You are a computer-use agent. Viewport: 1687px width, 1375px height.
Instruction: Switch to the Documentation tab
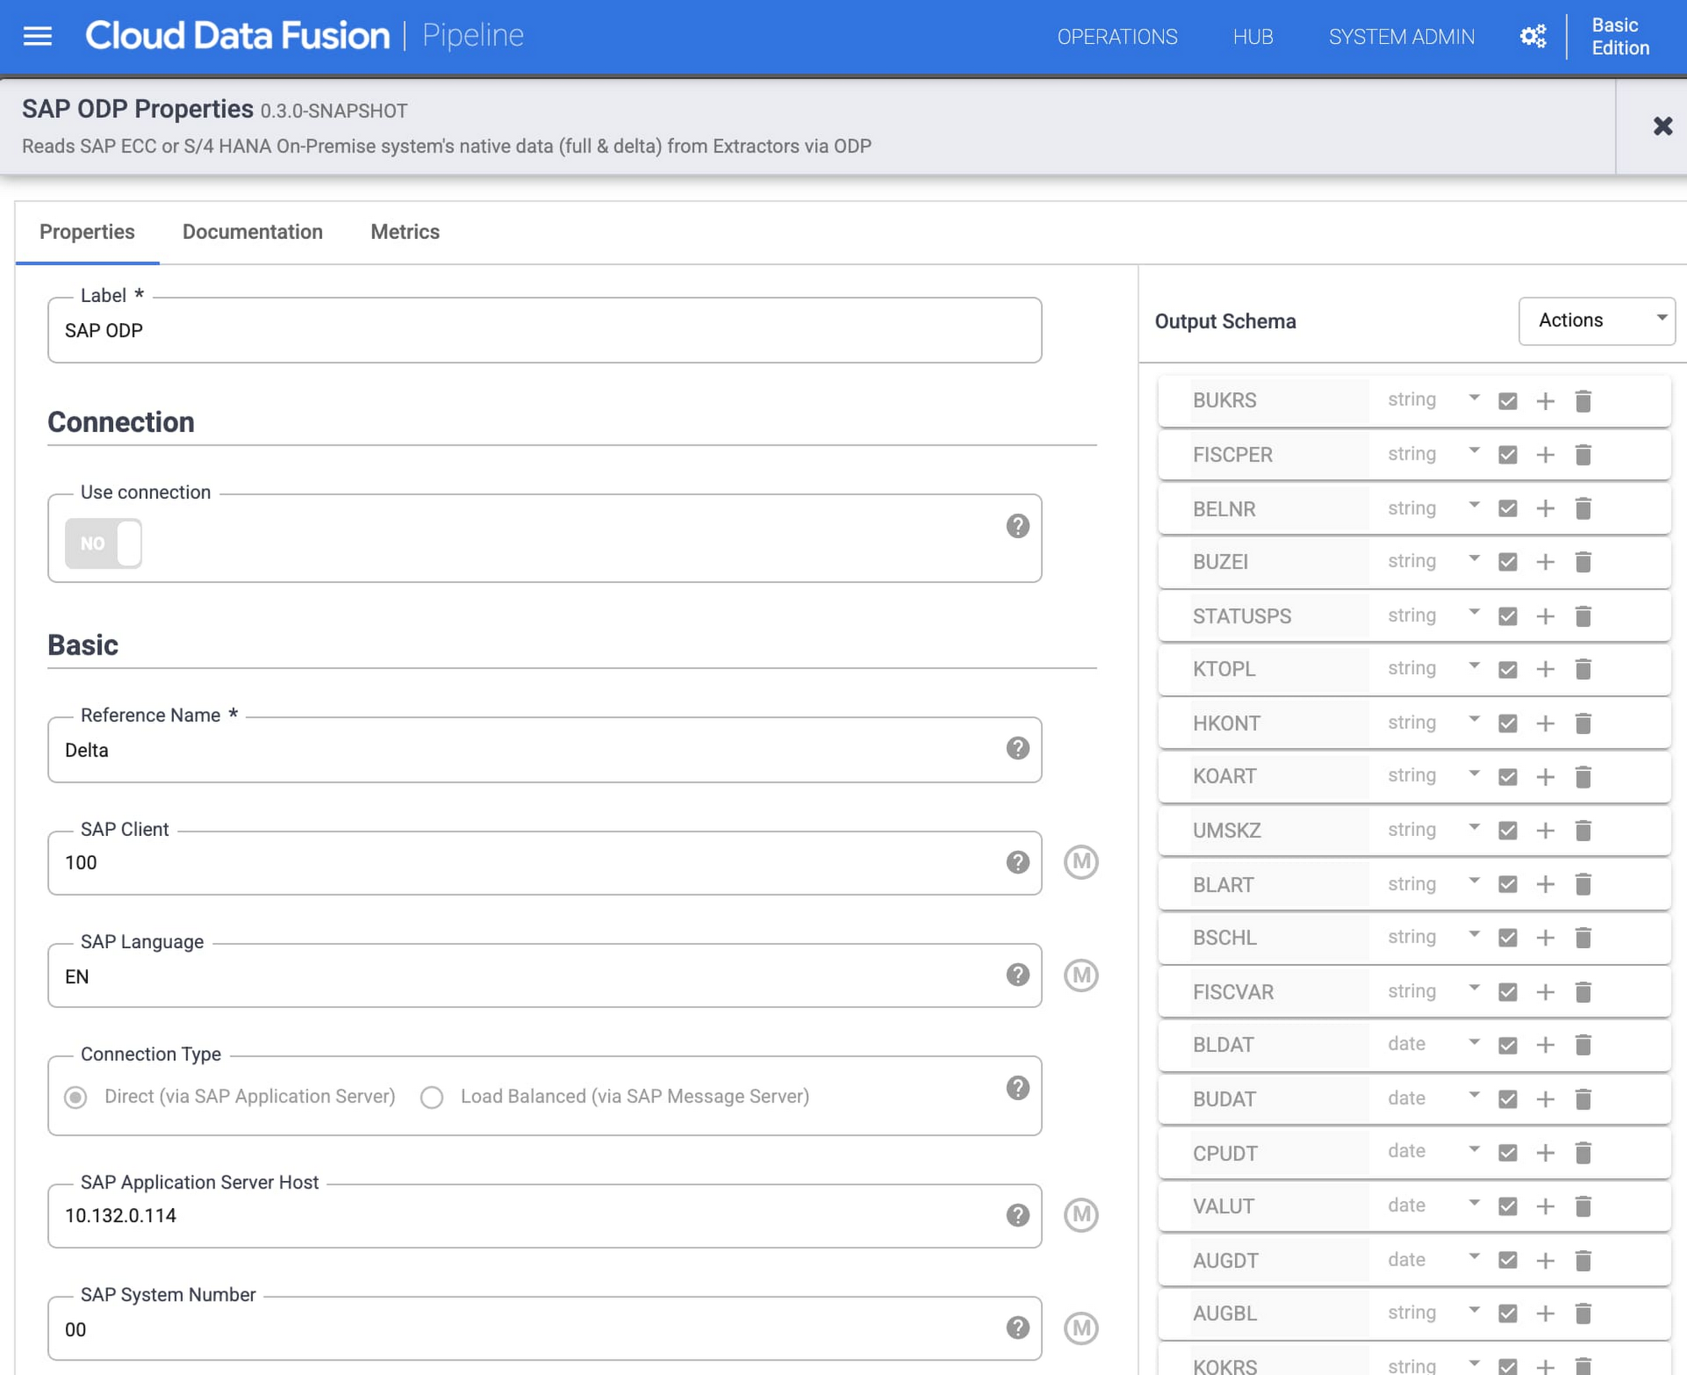[252, 231]
